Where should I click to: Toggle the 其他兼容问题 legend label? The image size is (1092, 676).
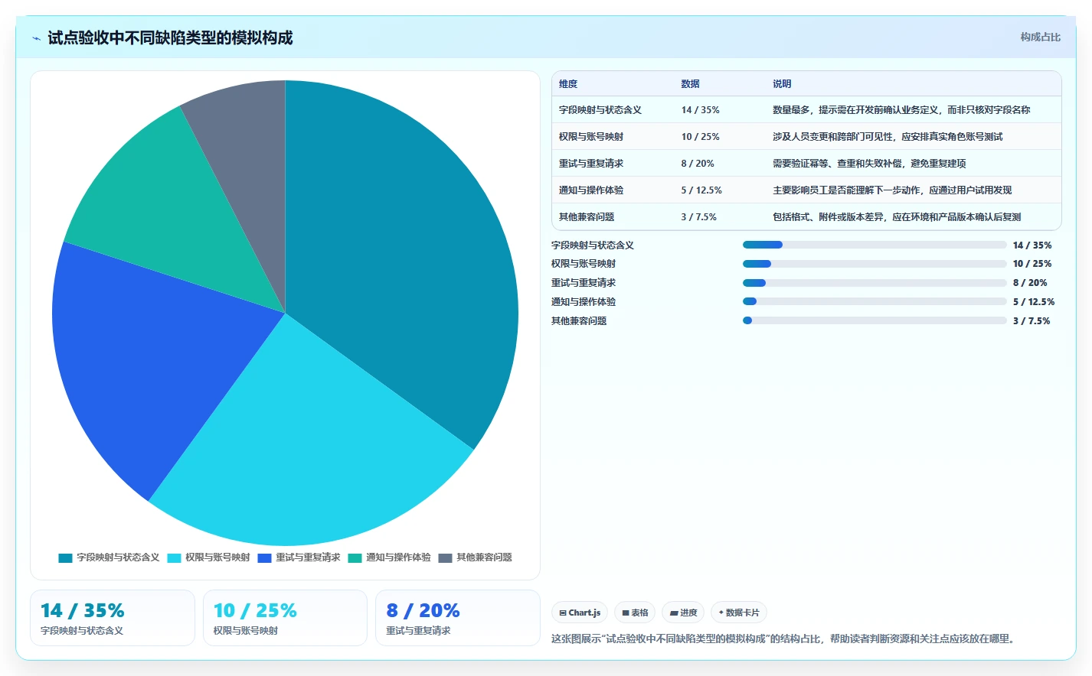pos(484,557)
